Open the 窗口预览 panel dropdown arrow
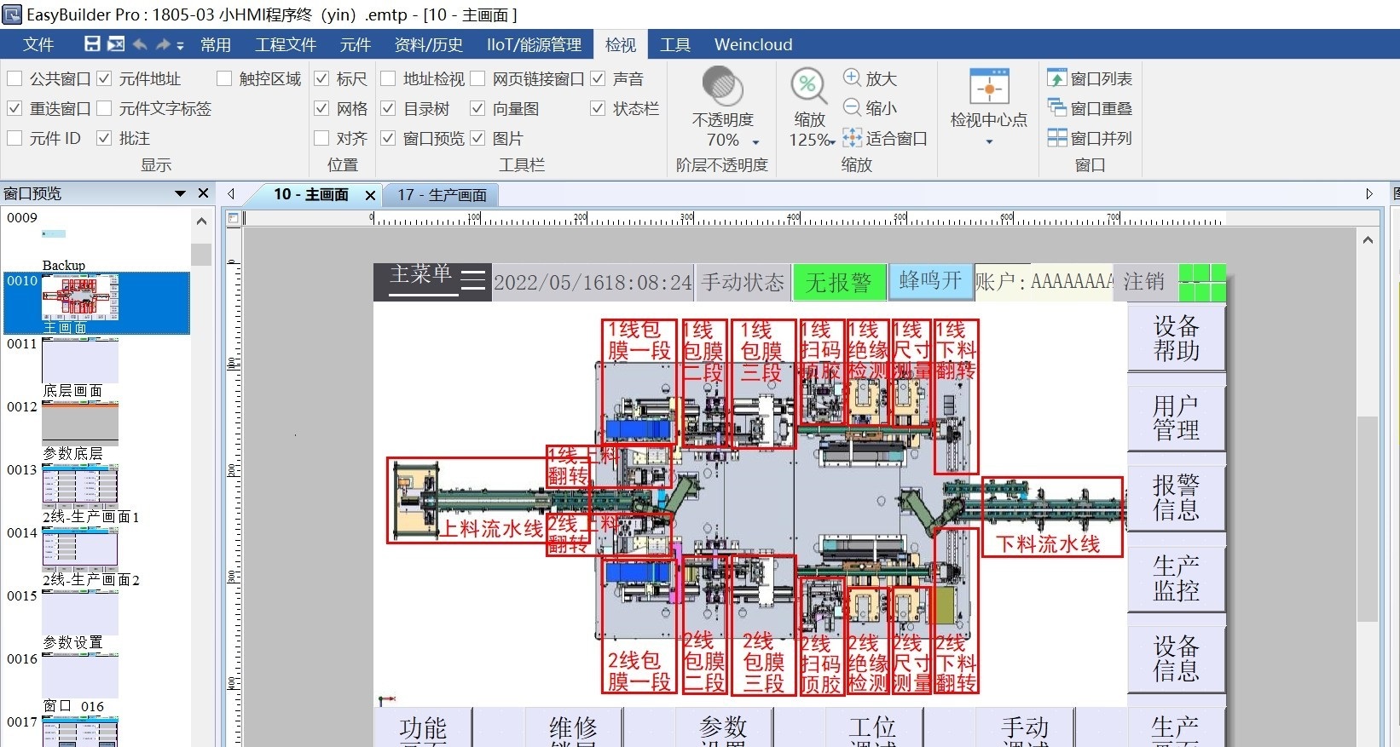 point(180,193)
